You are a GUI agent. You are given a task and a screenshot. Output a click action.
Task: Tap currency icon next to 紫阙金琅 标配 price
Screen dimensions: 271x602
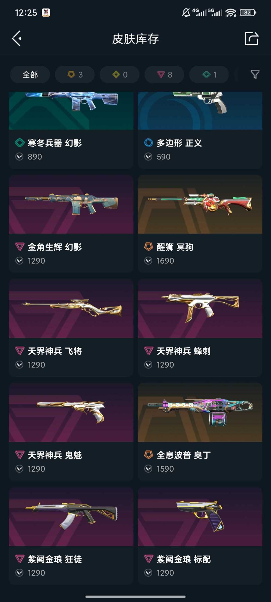(x=148, y=573)
